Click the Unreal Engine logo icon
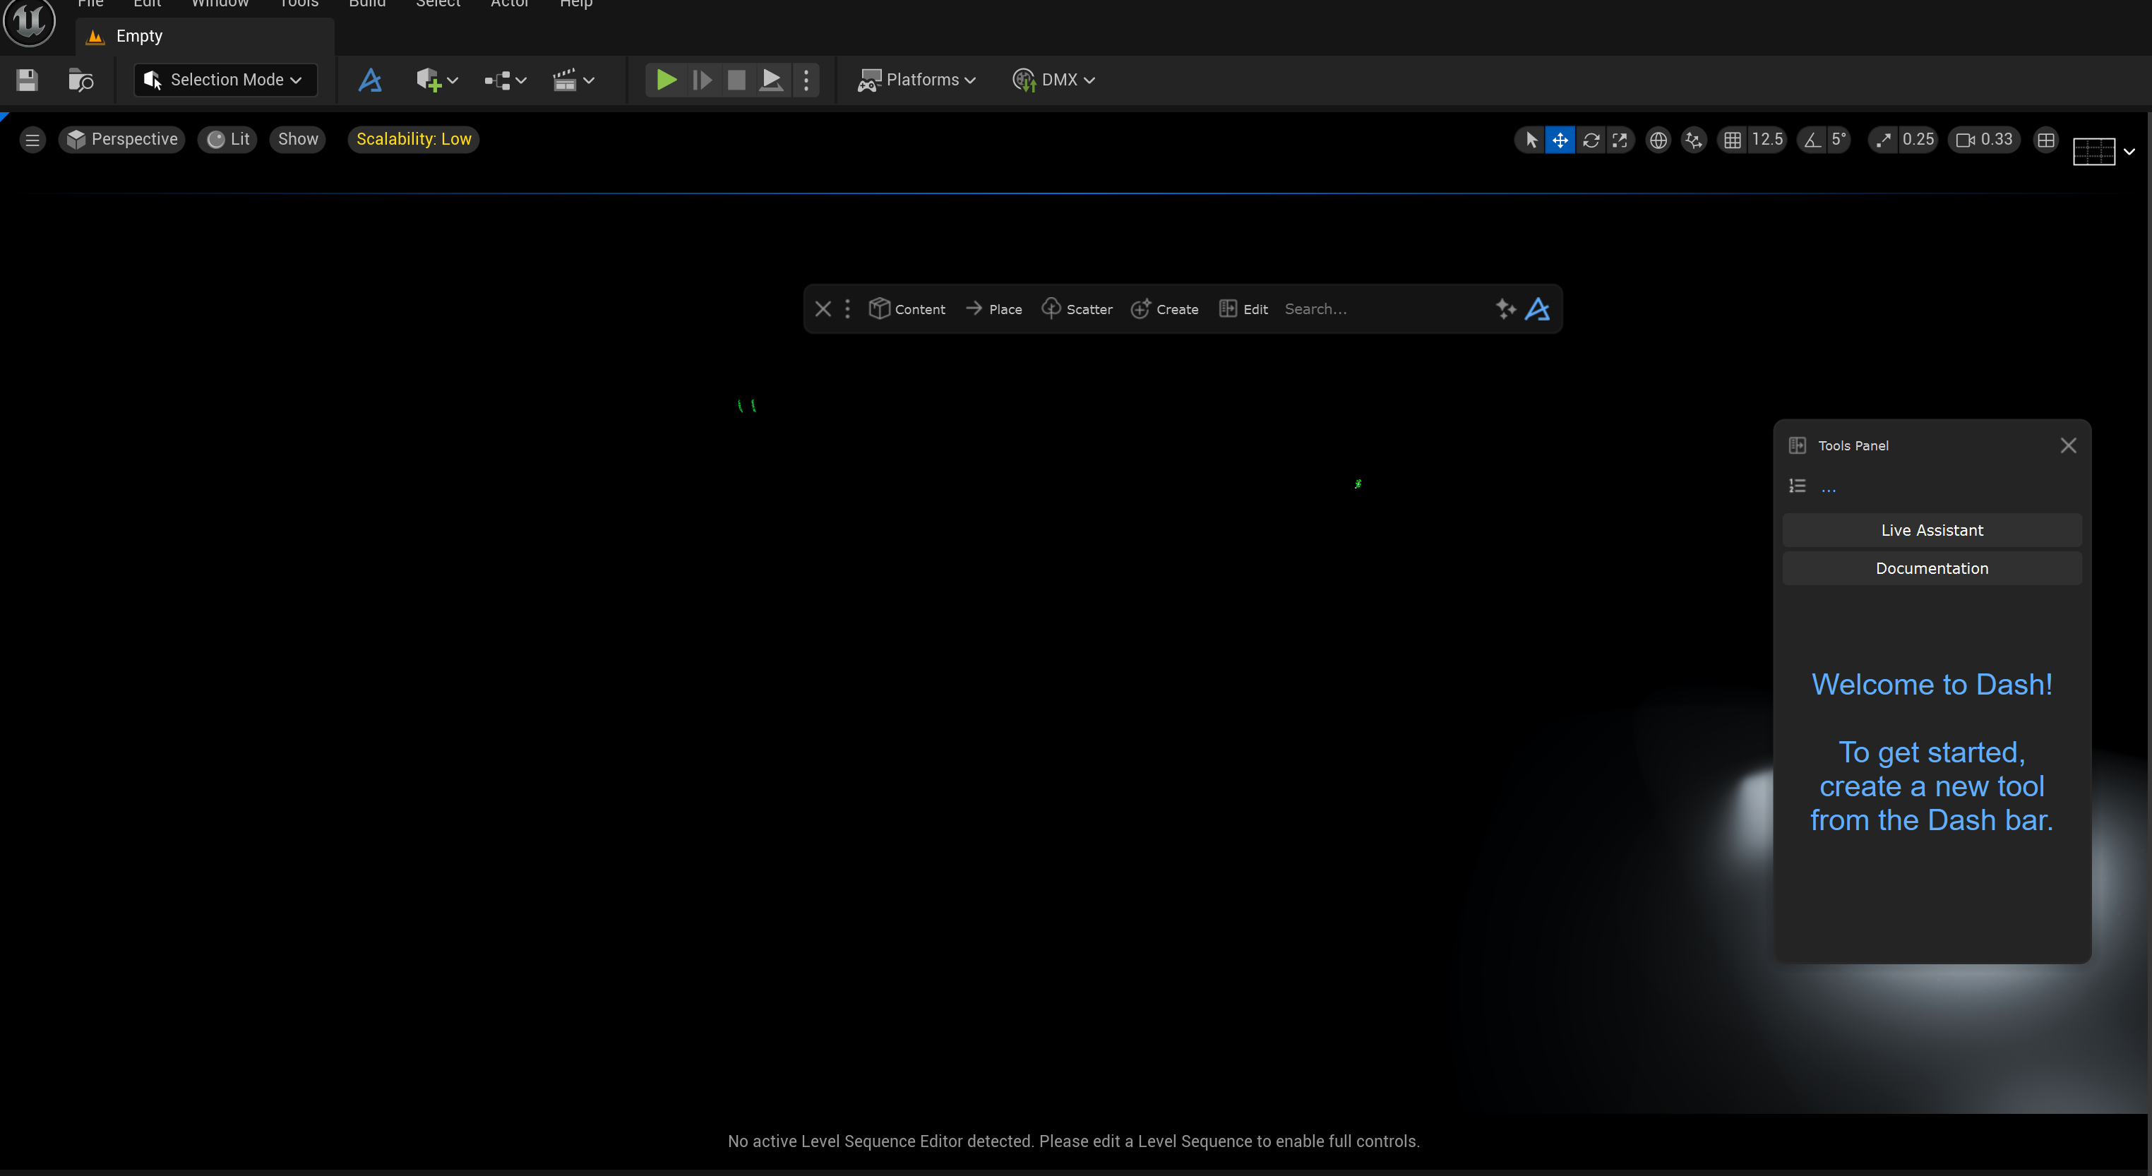Screen dimensions: 2152x1176 pos(29,20)
